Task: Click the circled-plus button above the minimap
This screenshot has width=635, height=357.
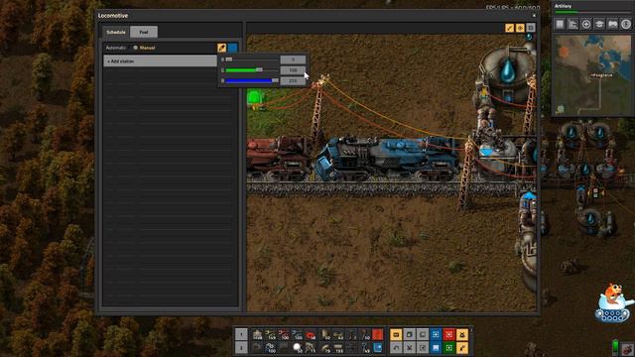Action: tap(586, 24)
